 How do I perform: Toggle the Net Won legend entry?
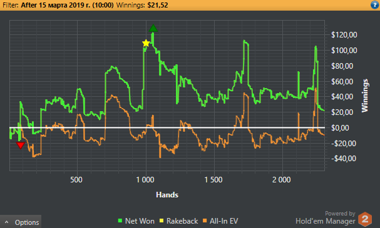(x=136, y=221)
